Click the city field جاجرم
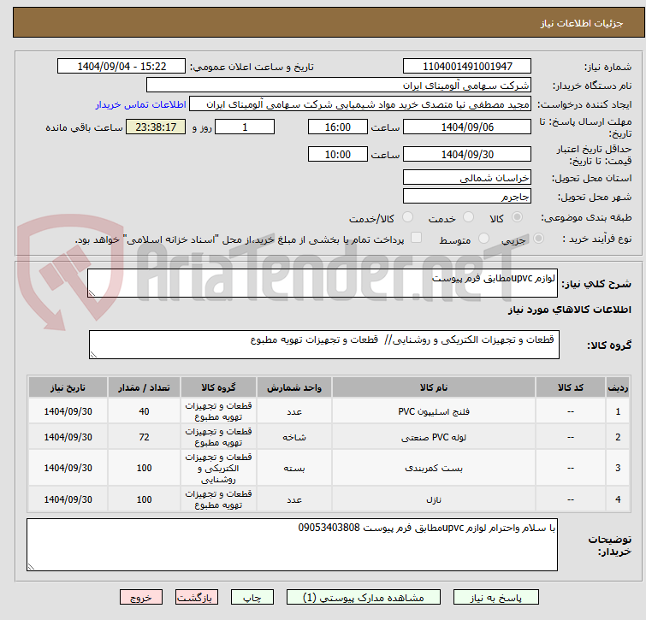 tap(467, 197)
